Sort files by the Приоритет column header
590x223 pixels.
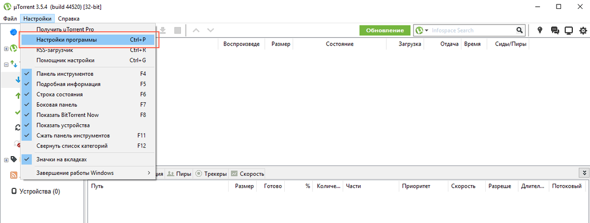423,186
